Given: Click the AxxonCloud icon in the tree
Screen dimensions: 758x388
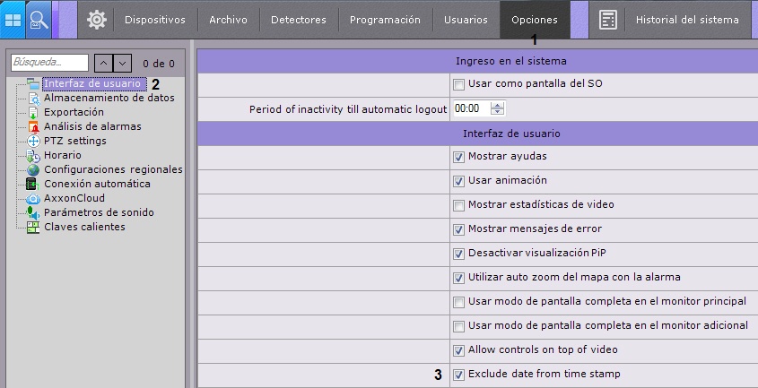Looking at the screenshot, I should [33, 198].
